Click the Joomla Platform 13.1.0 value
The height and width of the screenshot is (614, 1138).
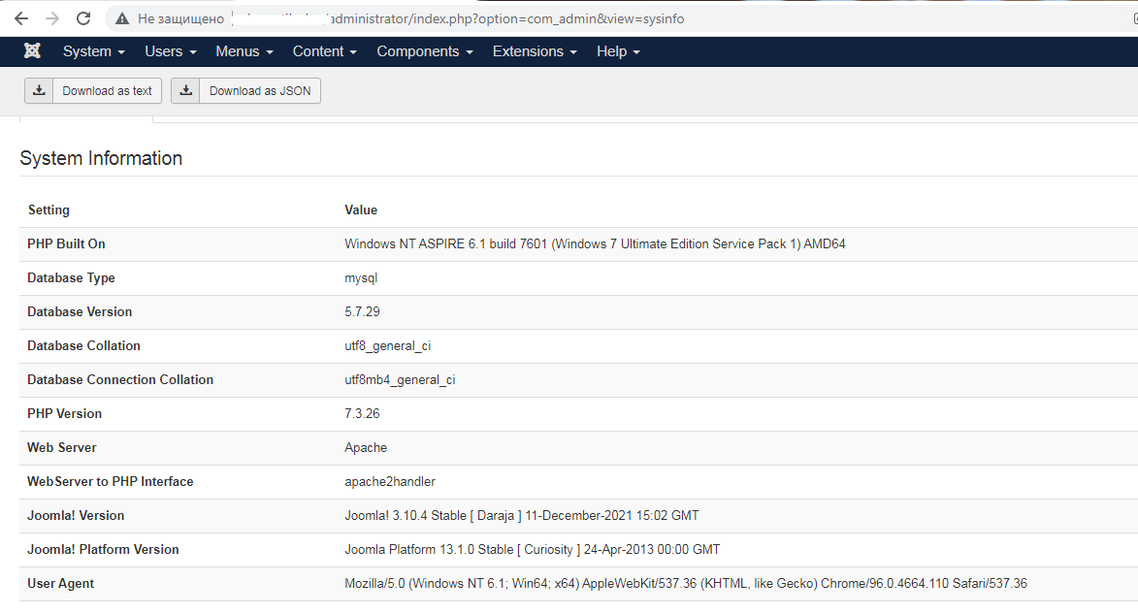click(x=532, y=549)
